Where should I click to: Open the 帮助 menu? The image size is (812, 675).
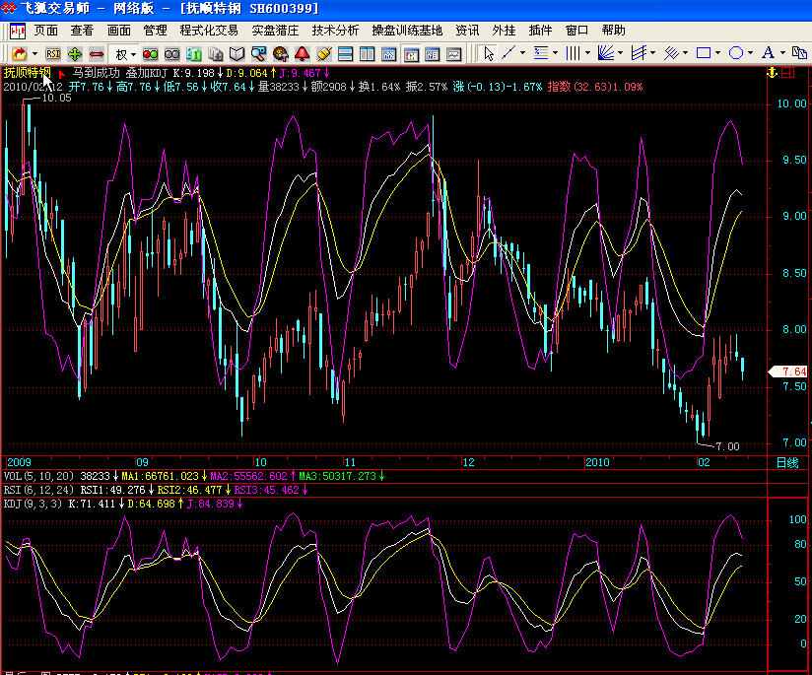pos(613,31)
